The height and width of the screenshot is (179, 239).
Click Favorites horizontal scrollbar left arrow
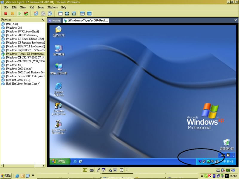point(2,166)
